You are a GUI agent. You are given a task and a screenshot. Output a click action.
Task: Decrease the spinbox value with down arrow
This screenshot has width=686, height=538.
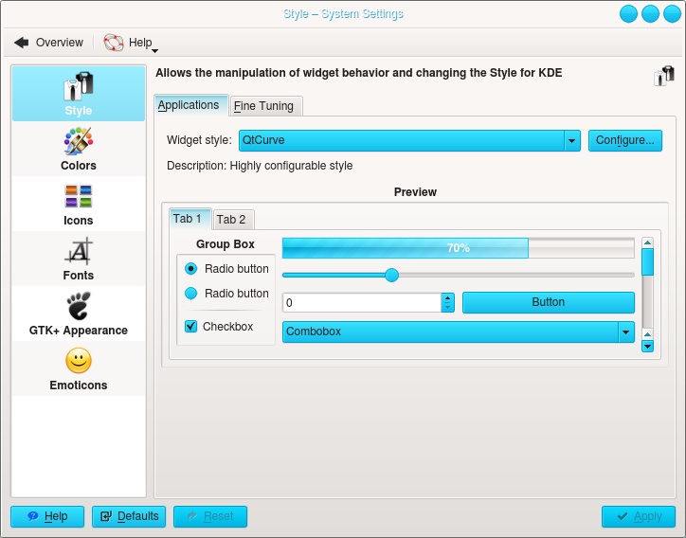pos(447,308)
